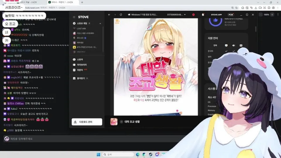
Task: Open the browser three-dot menu
Action: (x=278, y=8)
